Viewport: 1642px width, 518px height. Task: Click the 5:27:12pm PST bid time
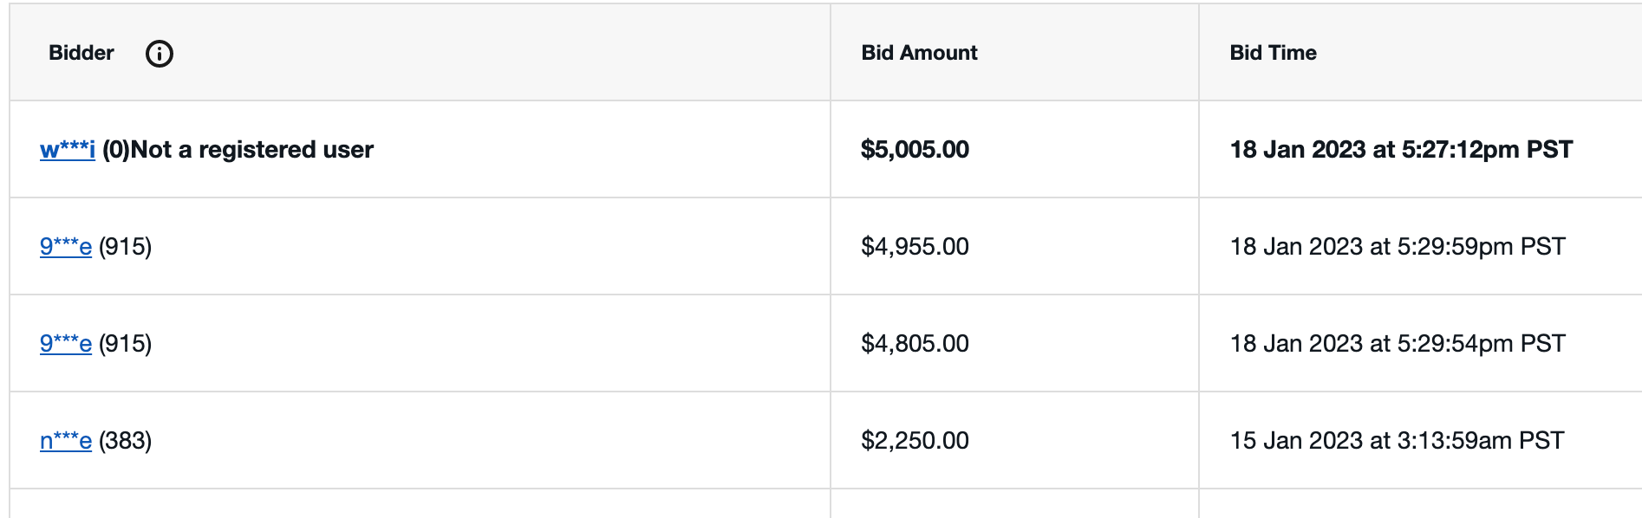point(1401,150)
